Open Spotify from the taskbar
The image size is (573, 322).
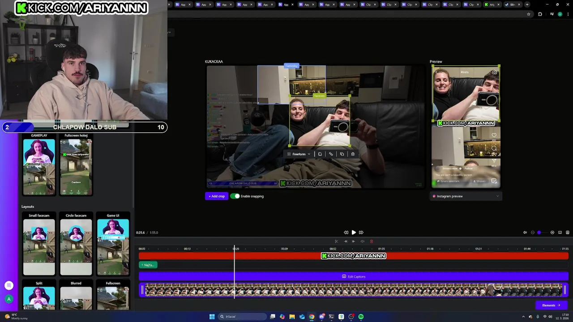click(361, 317)
